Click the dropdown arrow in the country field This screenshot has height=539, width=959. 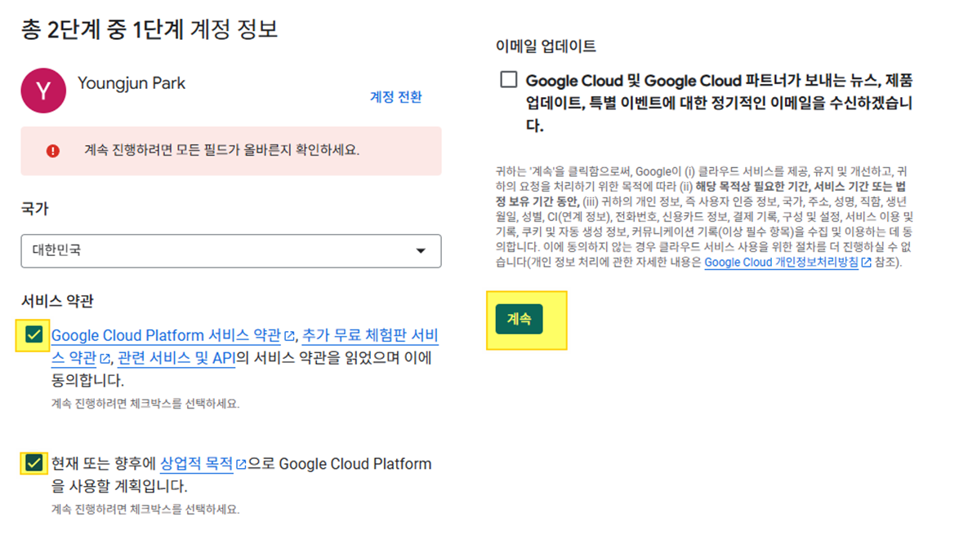point(421,251)
